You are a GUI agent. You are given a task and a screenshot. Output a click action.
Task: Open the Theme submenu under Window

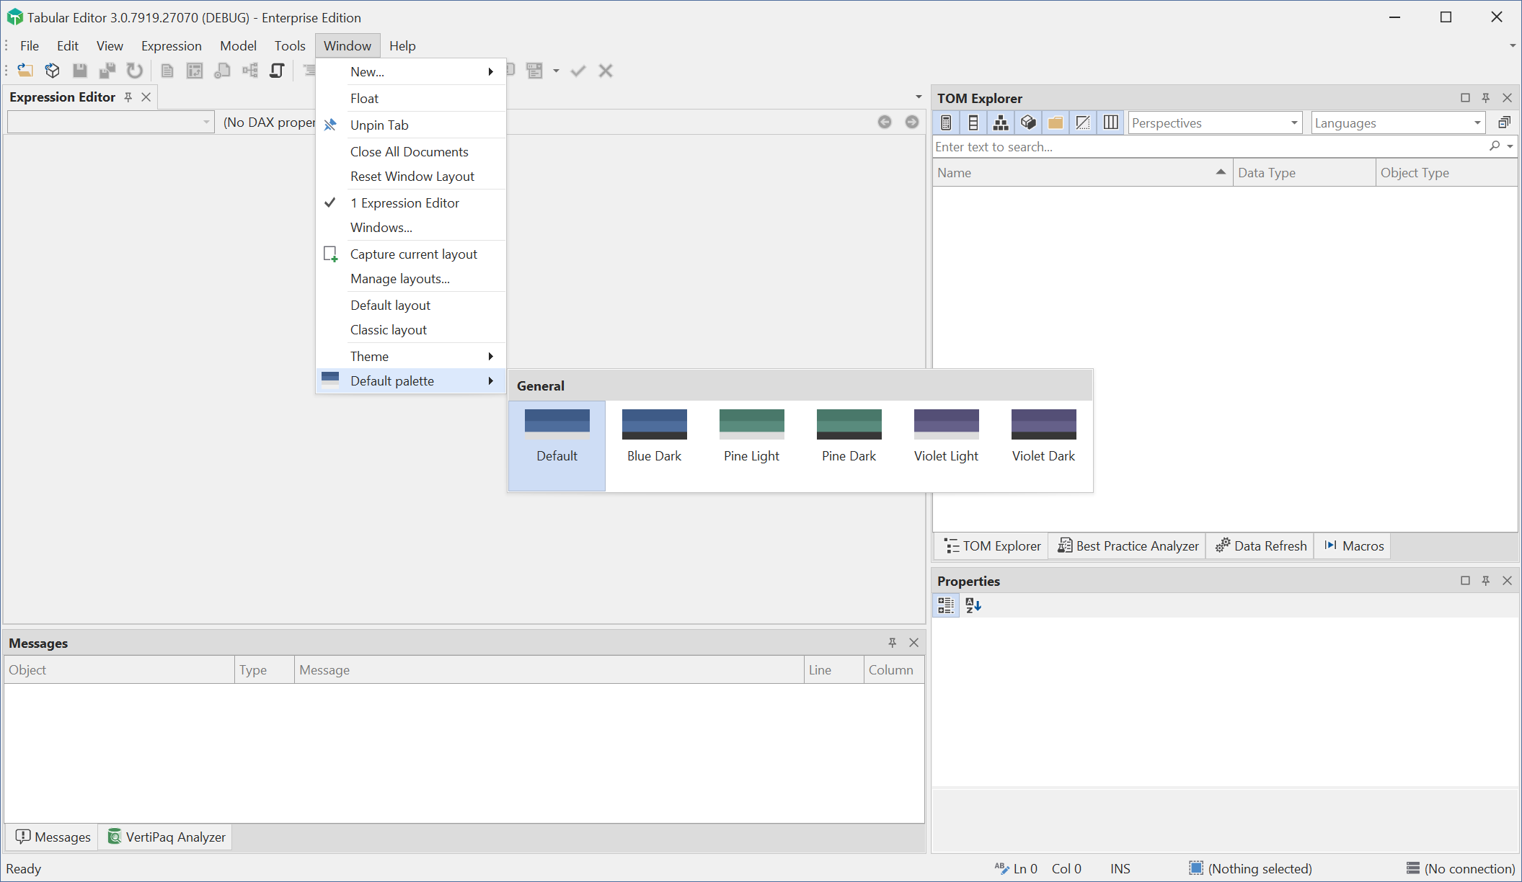point(409,356)
